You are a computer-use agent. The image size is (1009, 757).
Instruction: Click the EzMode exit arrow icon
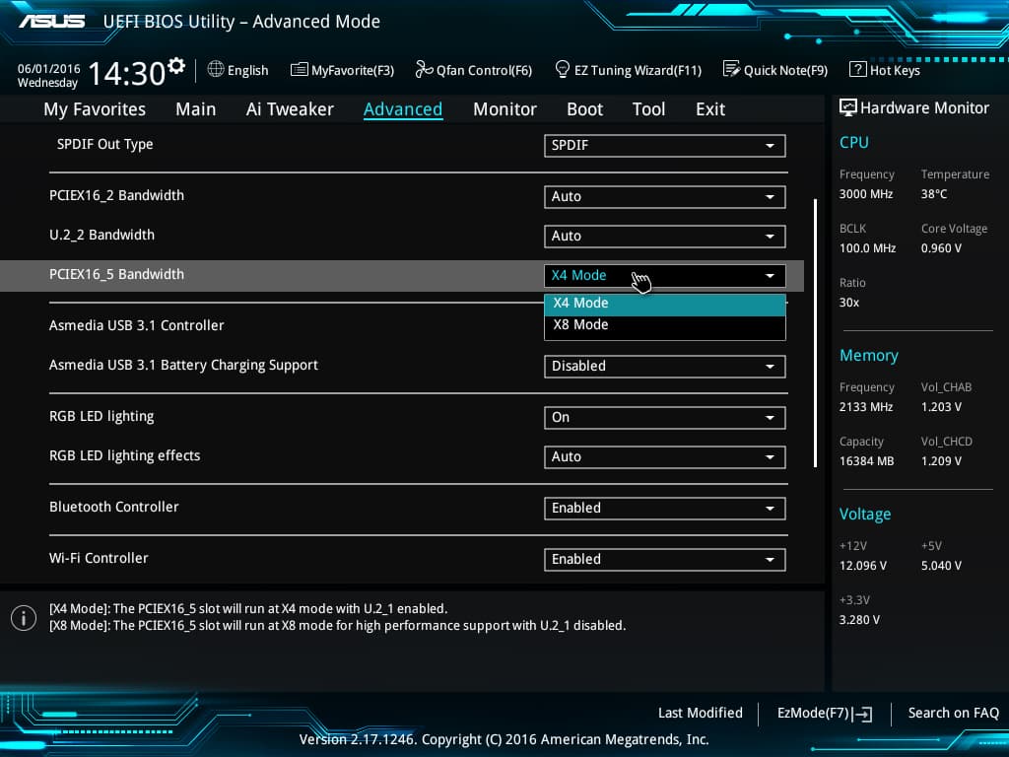[862, 714]
